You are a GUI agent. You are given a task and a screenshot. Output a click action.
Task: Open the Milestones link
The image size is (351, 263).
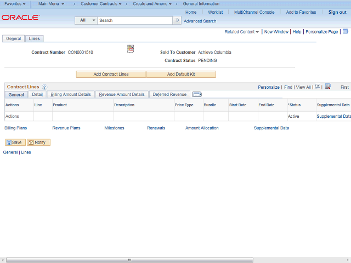point(114,128)
